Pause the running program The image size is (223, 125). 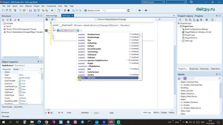tap(65, 10)
